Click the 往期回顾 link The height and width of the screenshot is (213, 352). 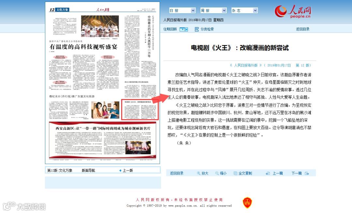click(170, 29)
